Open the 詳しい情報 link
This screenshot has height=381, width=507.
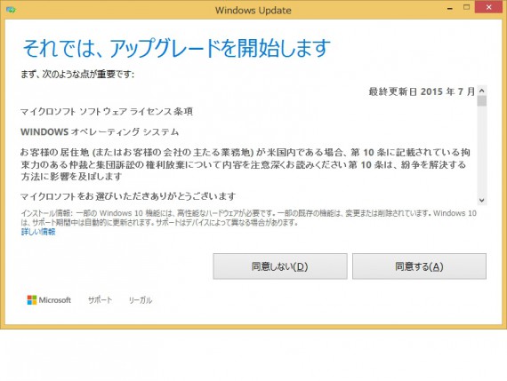point(38,232)
